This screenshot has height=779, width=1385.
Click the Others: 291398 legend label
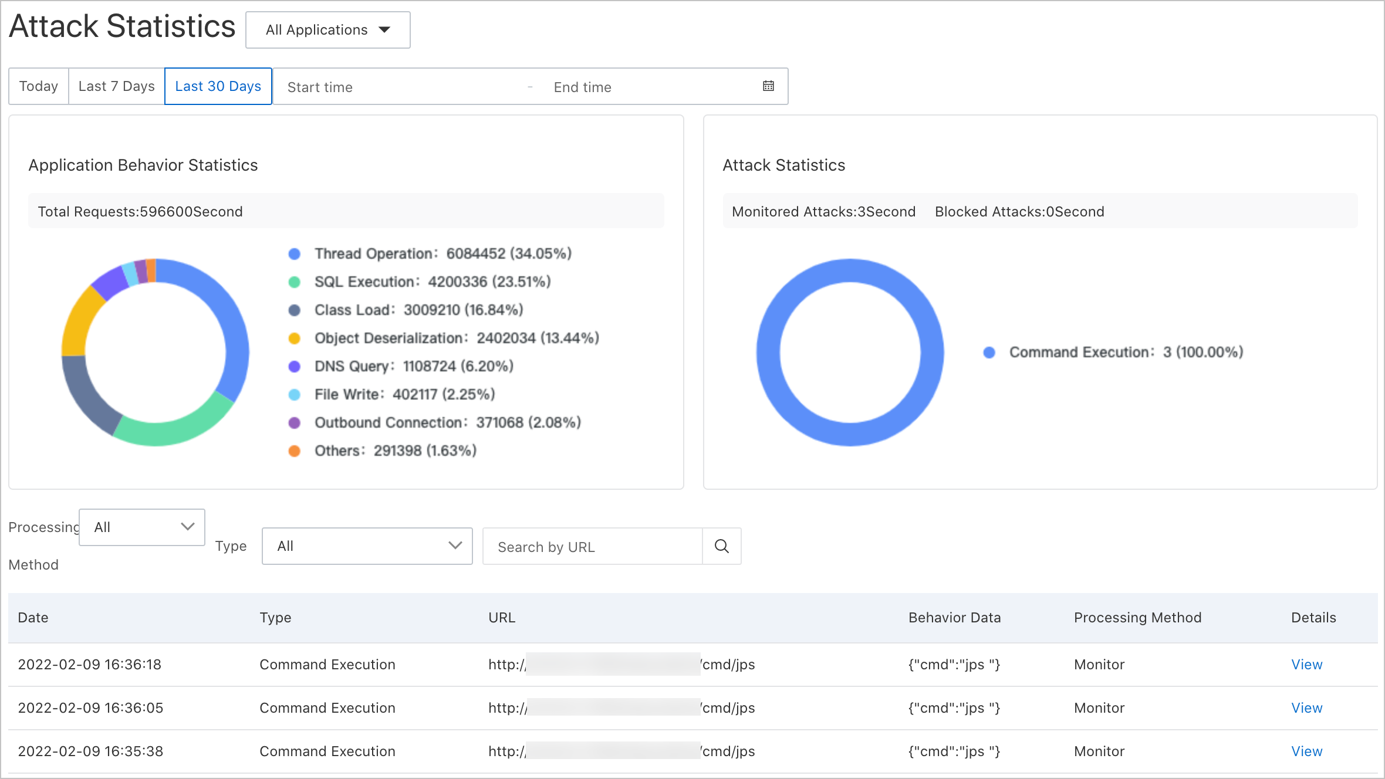[396, 451]
